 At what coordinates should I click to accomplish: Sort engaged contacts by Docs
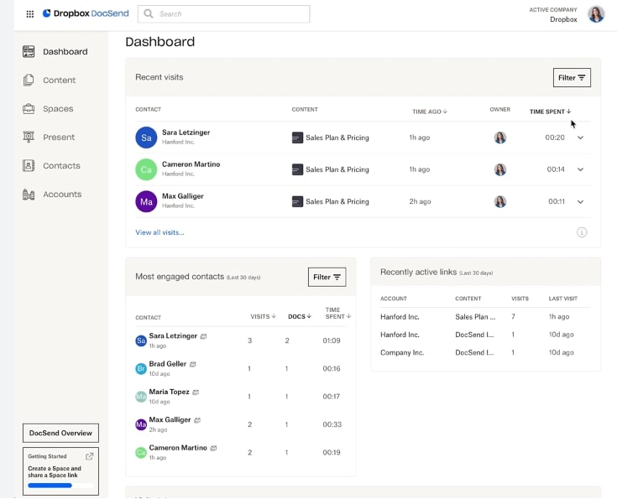click(x=300, y=316)
